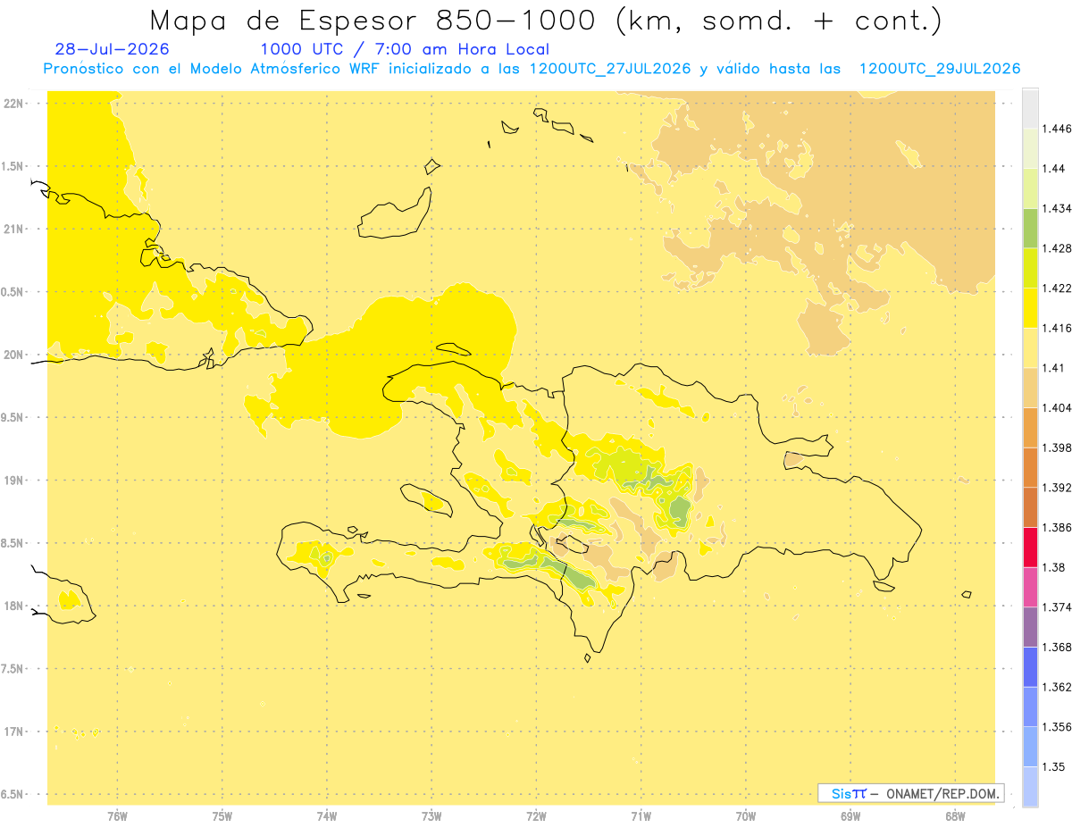Click the '20N' latitude label
This screenshot has width=1072, height=828.
[13, 355]
